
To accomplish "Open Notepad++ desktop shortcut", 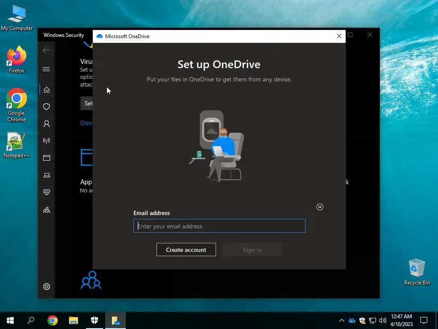I will tap(17, 145).
